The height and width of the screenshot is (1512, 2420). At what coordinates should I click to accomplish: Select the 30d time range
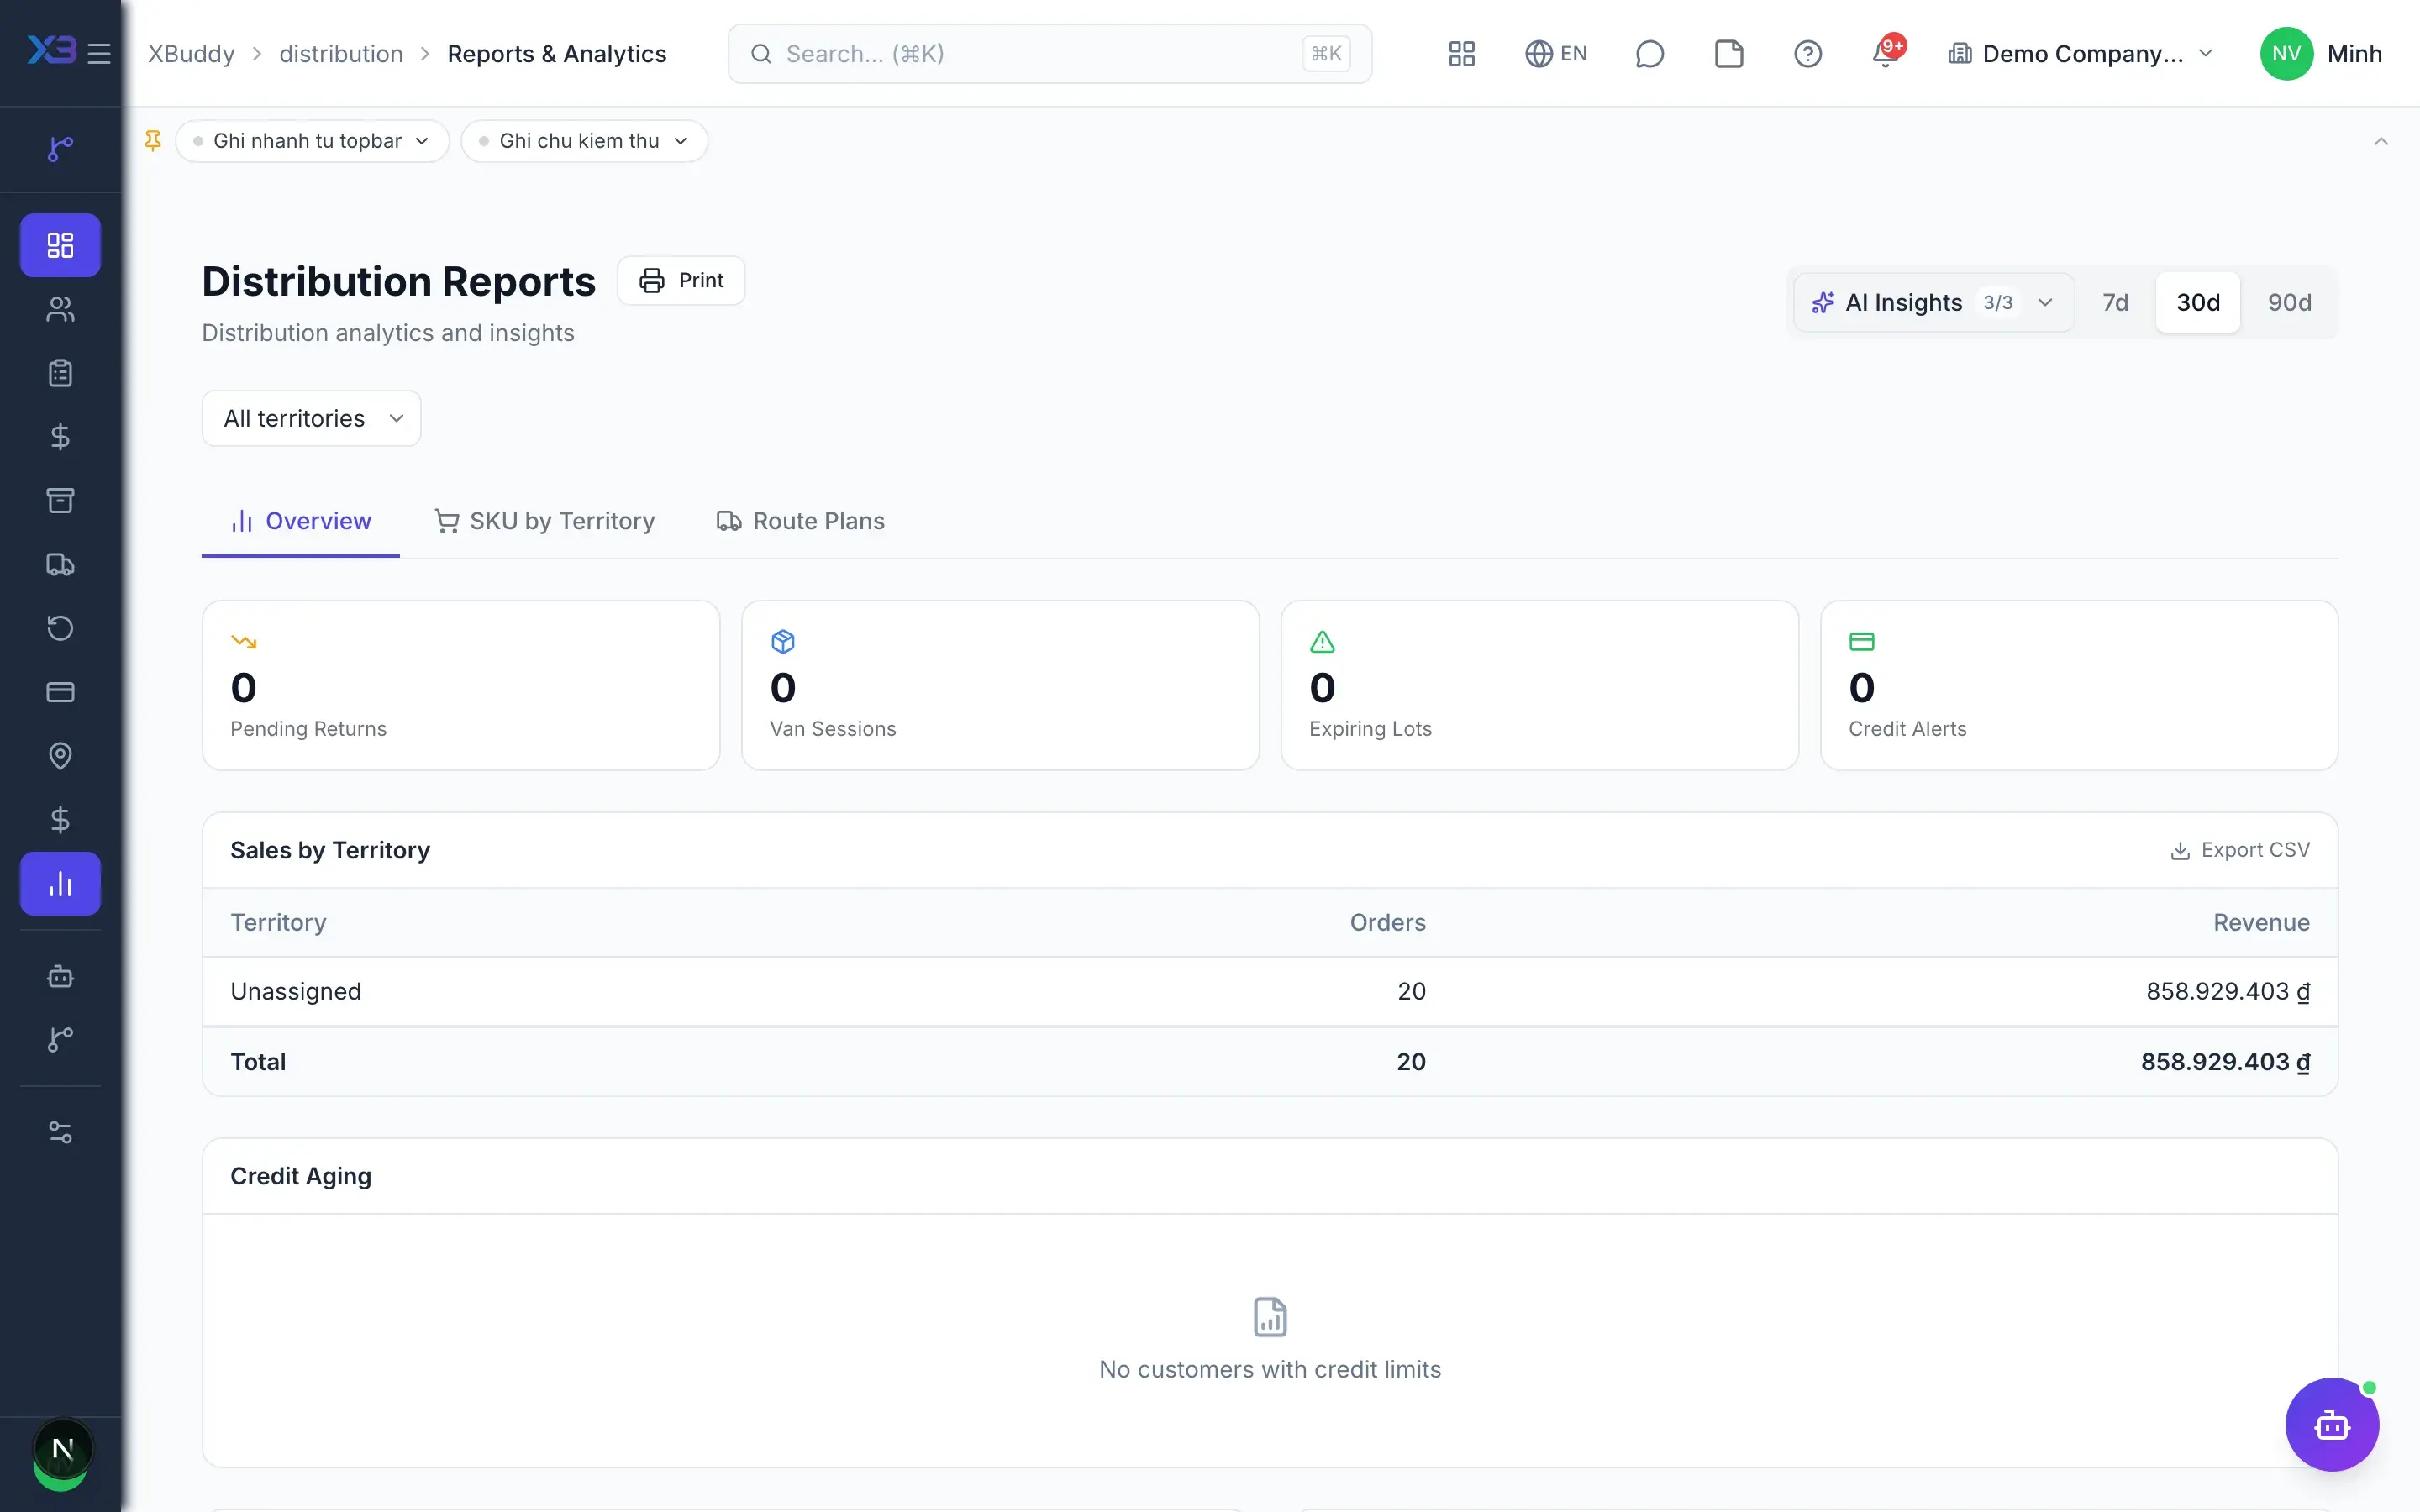point(2198,302)
